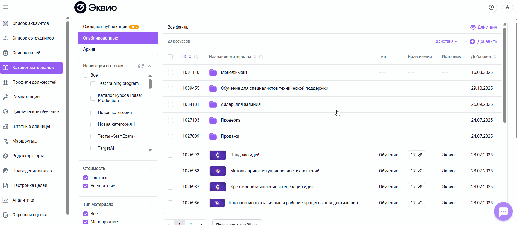This screenshot has width=517, height=225.
Task: Click the history clock icon in header
Action: click(491, 7)
